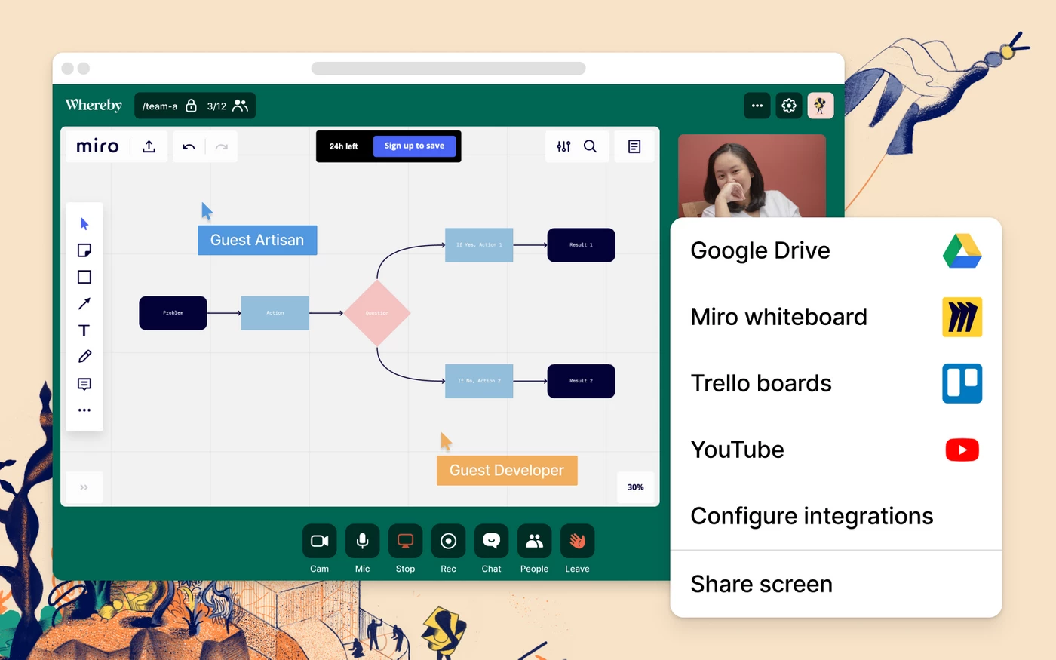
Task: Select the If No, Action 2 node
Action: (479, 381)
